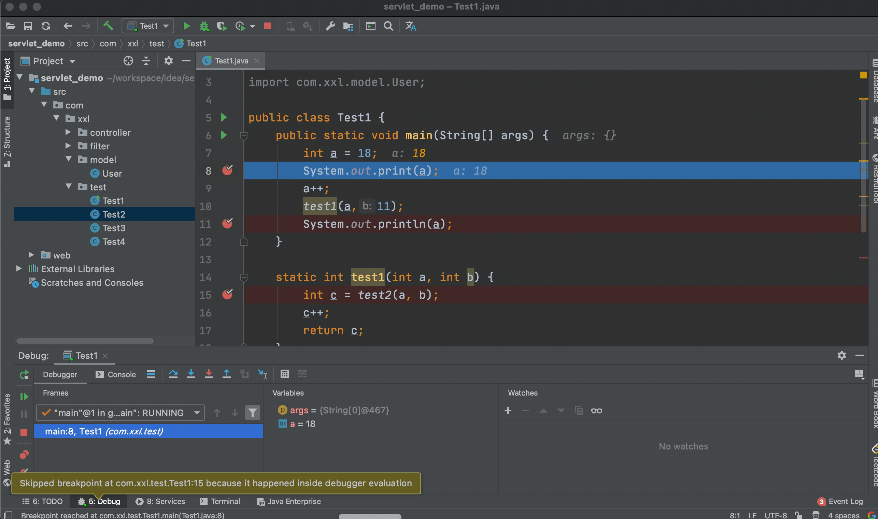Open View Breakpoints icon

coord(24,455)
